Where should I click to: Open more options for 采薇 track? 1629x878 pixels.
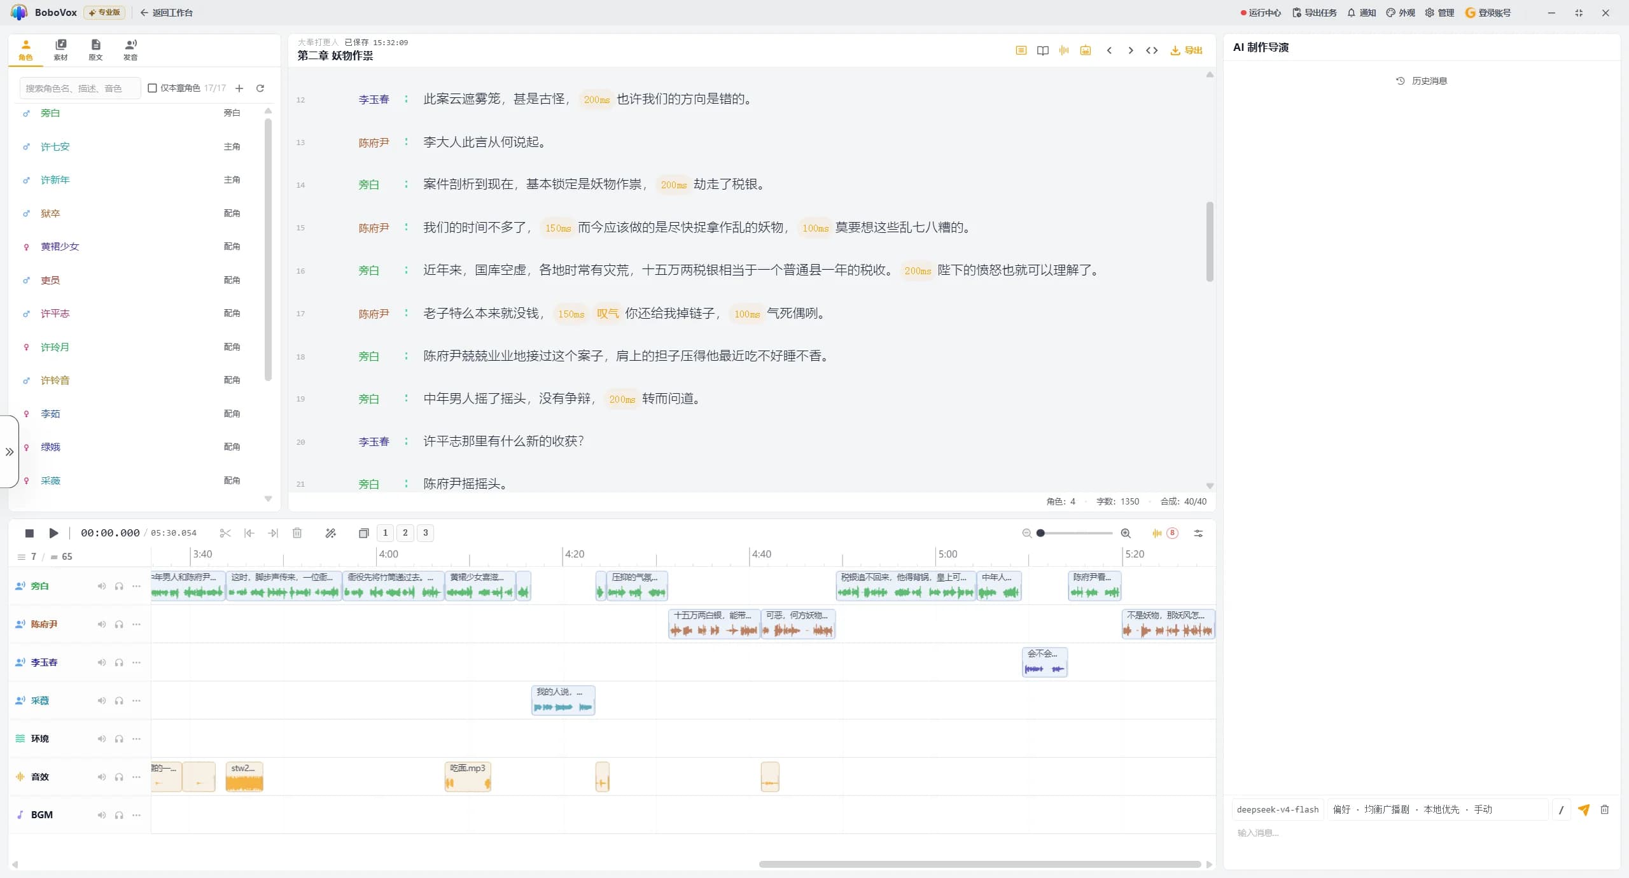point(136,700)
